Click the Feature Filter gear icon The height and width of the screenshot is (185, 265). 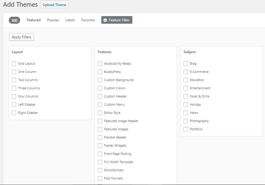coord(105,20)
